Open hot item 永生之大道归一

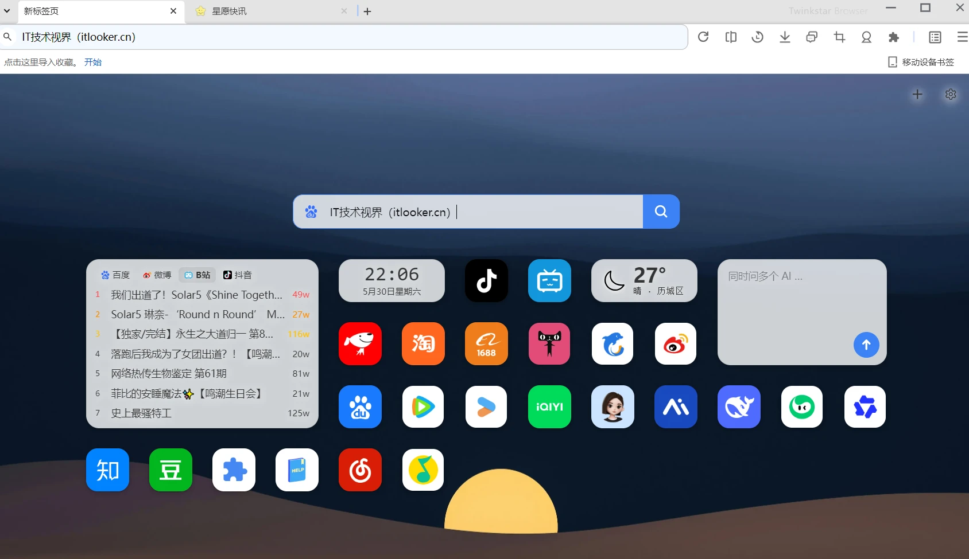tap(202, 334)
